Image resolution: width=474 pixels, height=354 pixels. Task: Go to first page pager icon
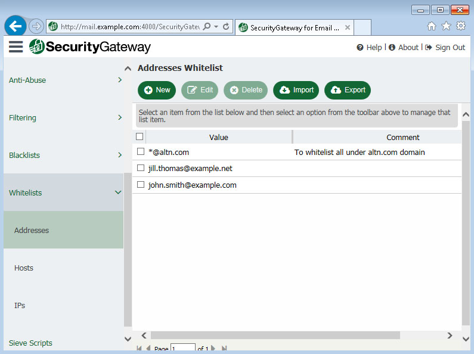coord(139,348)
